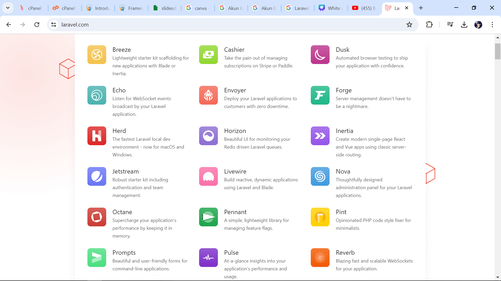Click the Breeze windmill icon
Image resolution: width=501 pixels, height=281 pixels.
point(97,55)
